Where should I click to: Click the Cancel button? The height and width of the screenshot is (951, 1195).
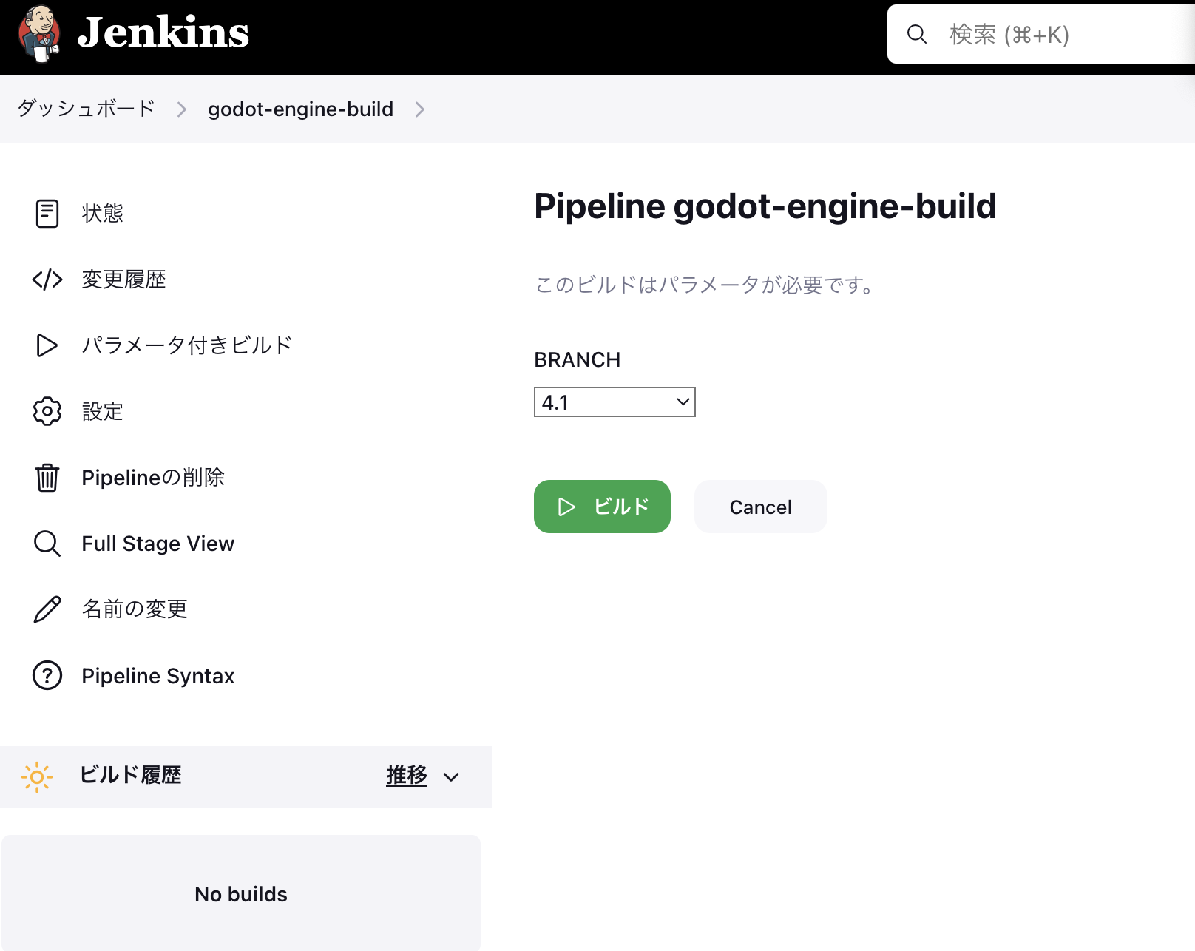pos(760,507)
